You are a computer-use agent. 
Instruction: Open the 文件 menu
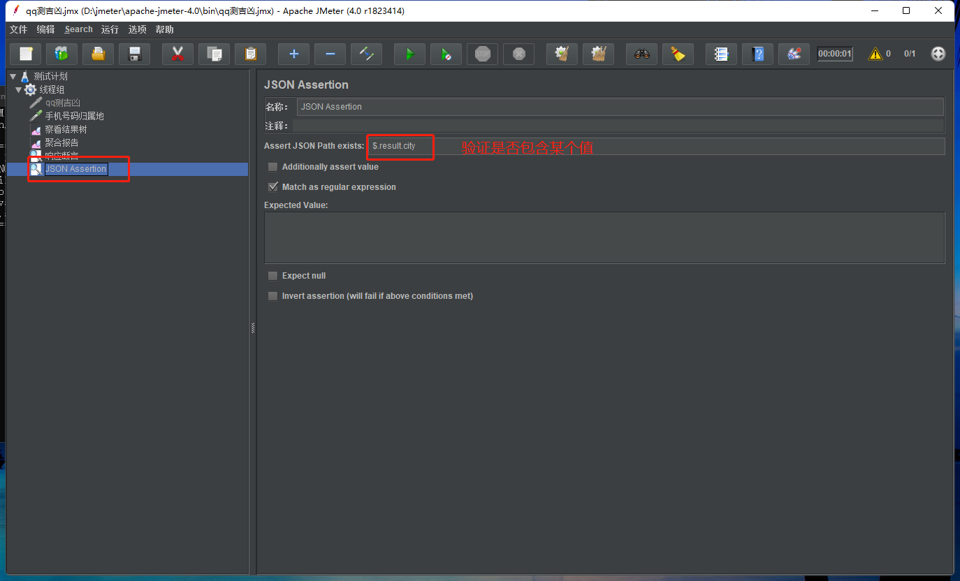pos(18,29)
